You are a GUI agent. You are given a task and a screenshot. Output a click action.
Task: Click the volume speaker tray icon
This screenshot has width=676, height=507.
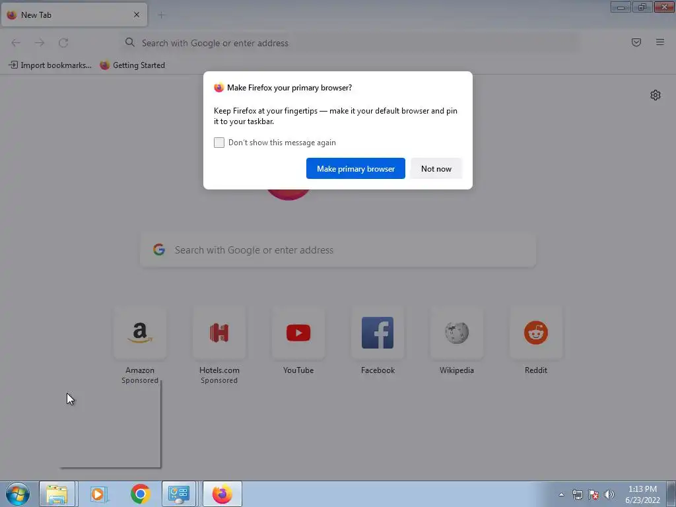tap(609, 494)
